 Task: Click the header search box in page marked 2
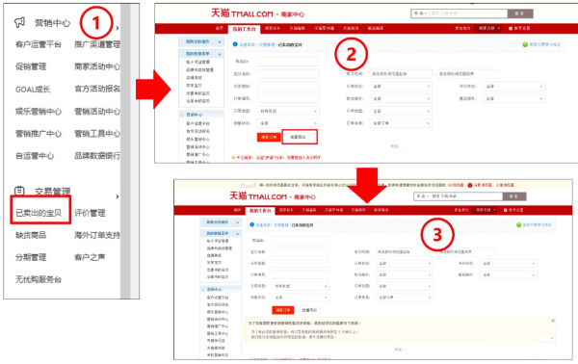468,13
